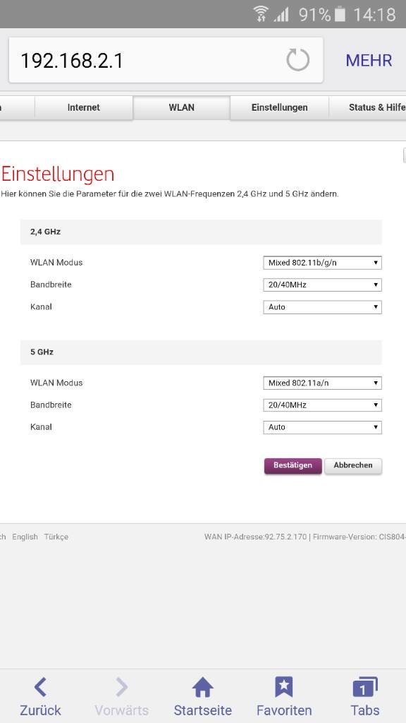Tap the Vorwärts forward arrow

121,687
